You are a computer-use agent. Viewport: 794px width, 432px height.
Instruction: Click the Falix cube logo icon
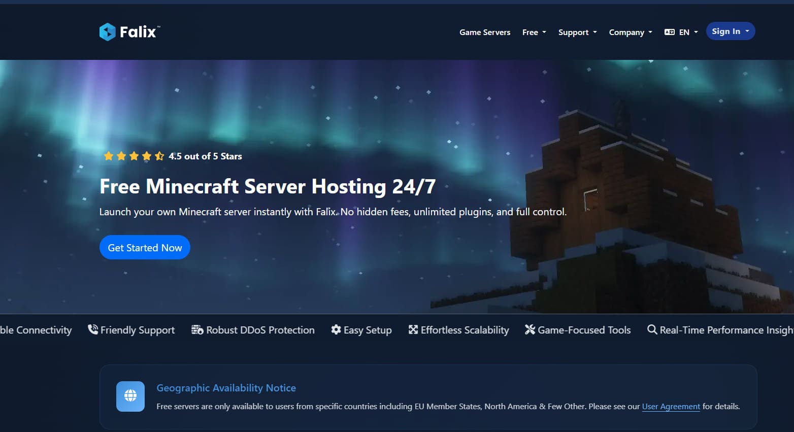(107, 32)
